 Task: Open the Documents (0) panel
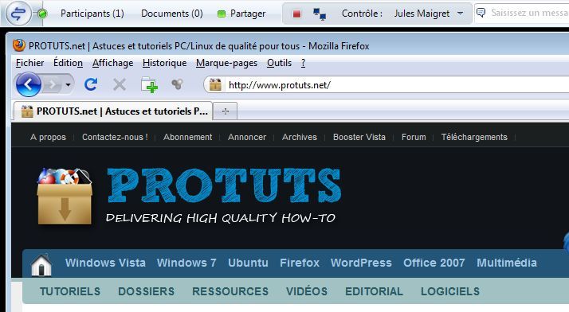click(171, 14)
